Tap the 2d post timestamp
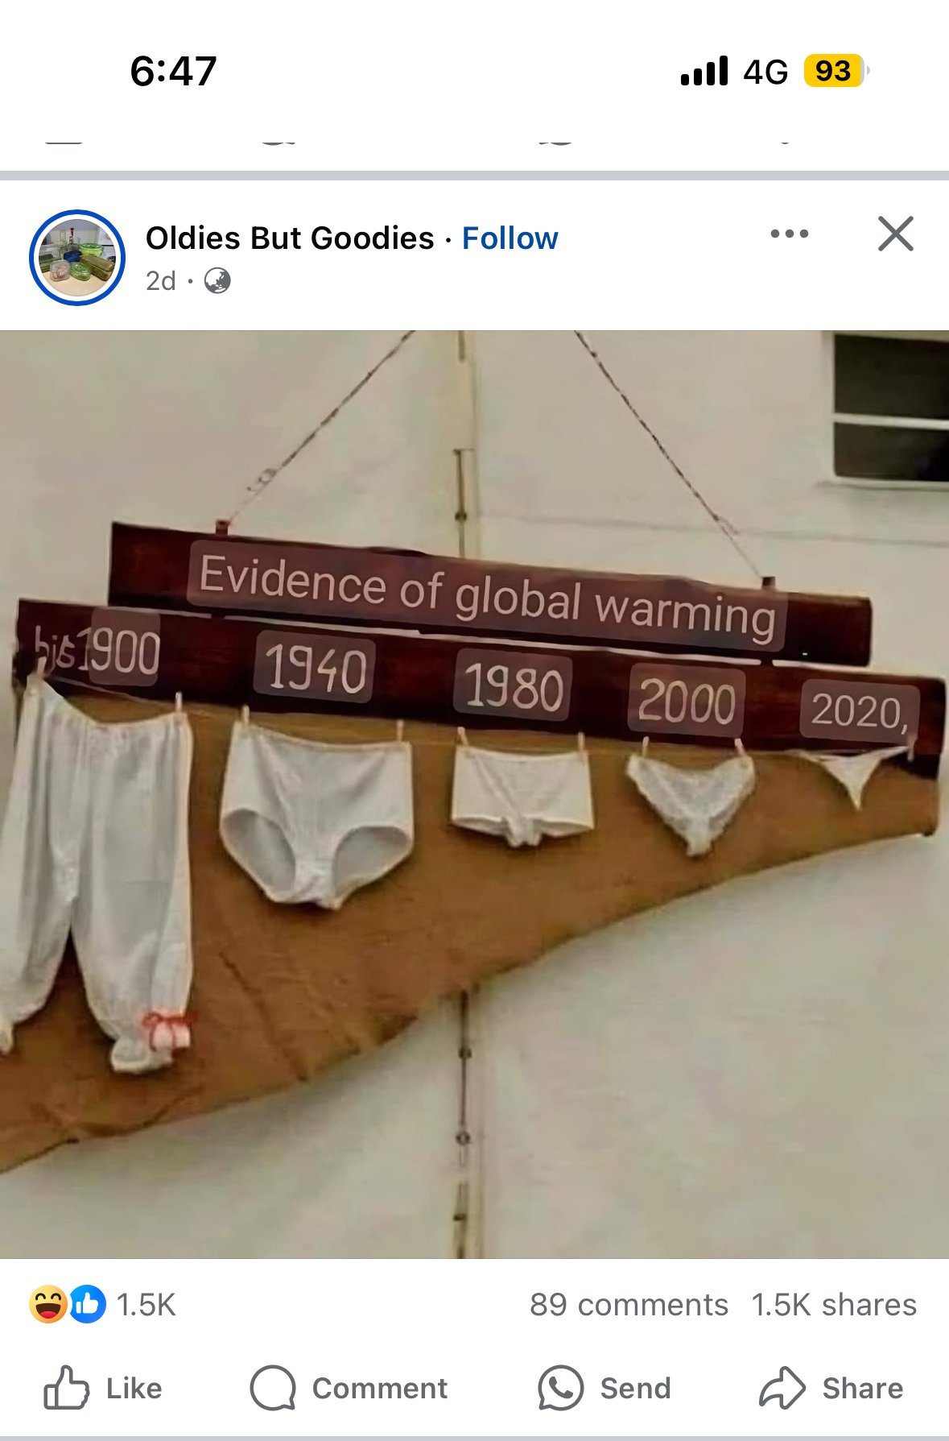Screen dimensions: 949x1441 click(x=161, y=281)
